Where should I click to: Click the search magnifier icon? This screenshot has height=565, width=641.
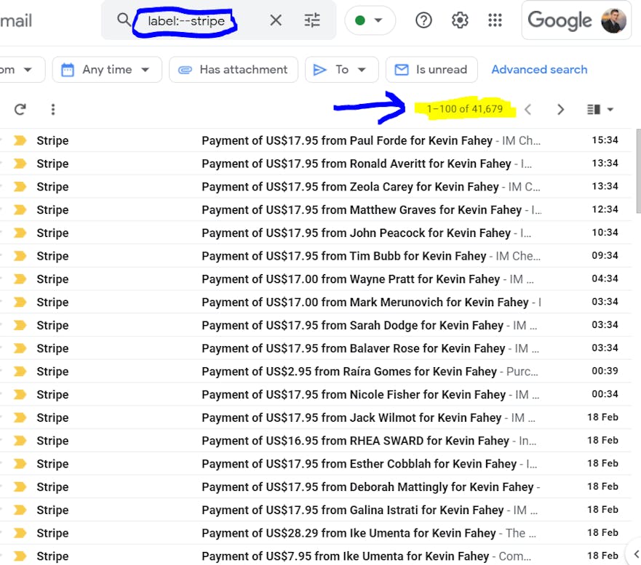point(124,20)
